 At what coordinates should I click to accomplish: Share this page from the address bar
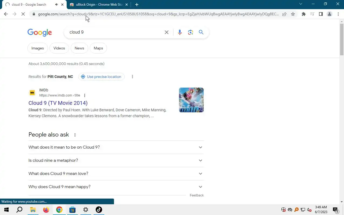(x=284, y=14)
